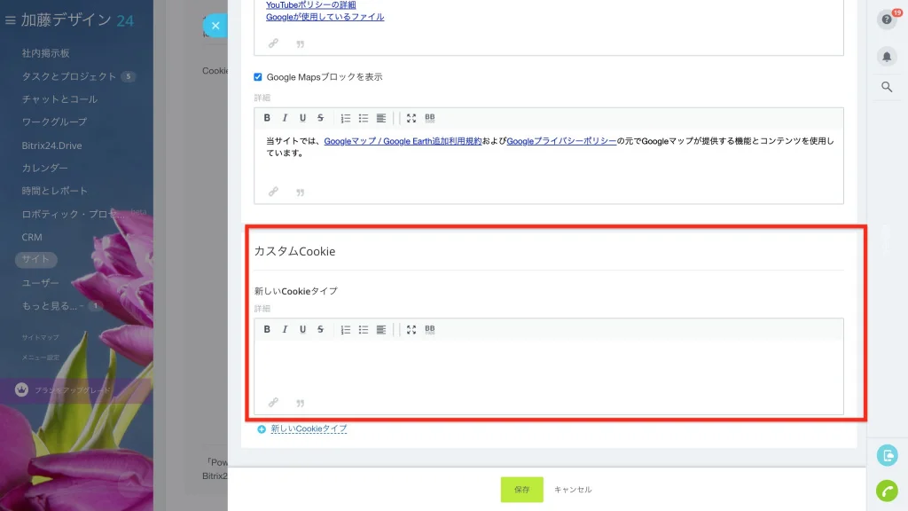Close the slider panel with the X button
Image resolution: width=908 pixels, height=511 pixels.
click(x=215, y=26)
